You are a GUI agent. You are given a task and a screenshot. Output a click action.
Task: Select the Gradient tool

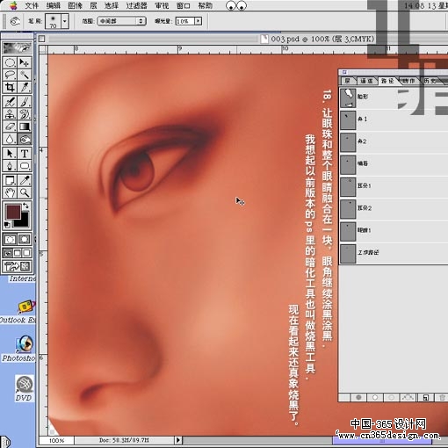[25, 126]
